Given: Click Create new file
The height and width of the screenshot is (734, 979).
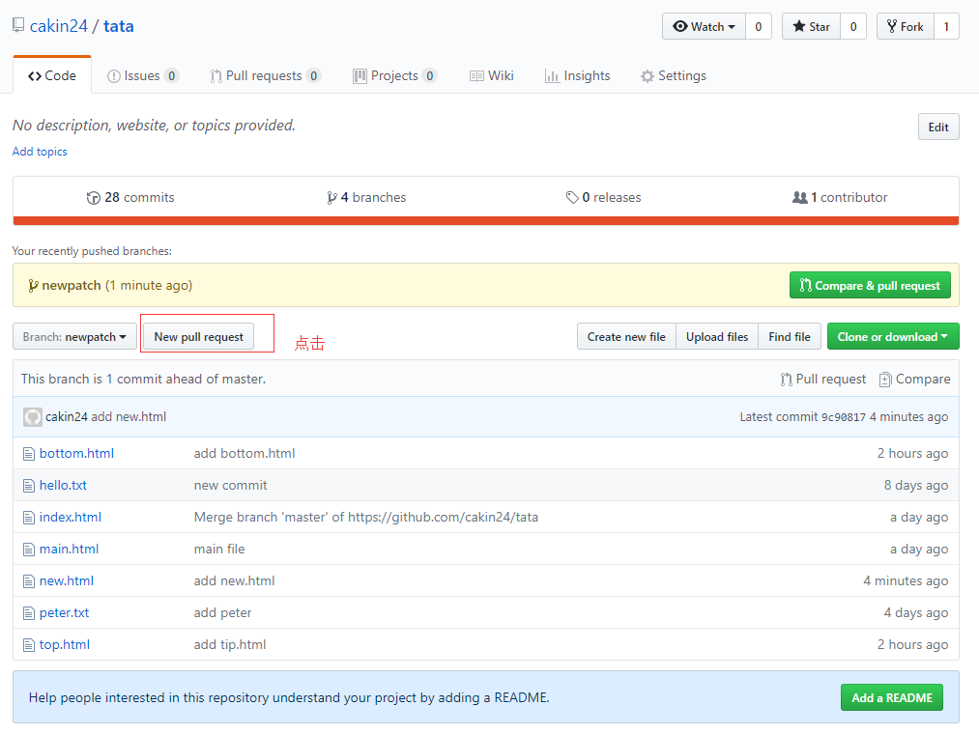Looking at the screenshot, I should coord(626,336).
